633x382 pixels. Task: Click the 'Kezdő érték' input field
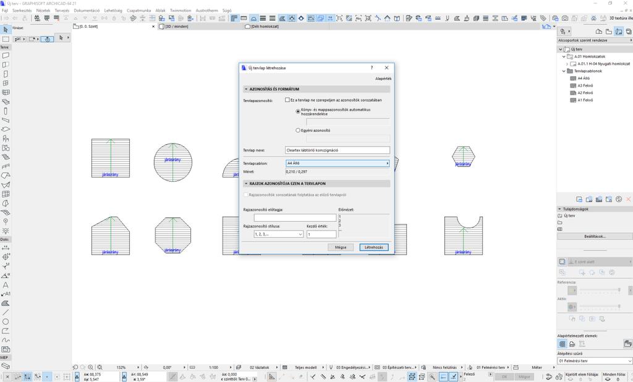(x=321, y=234)
